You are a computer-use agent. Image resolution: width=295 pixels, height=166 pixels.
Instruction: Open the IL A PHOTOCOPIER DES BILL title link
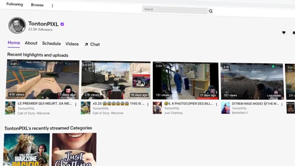coord(189,103)
